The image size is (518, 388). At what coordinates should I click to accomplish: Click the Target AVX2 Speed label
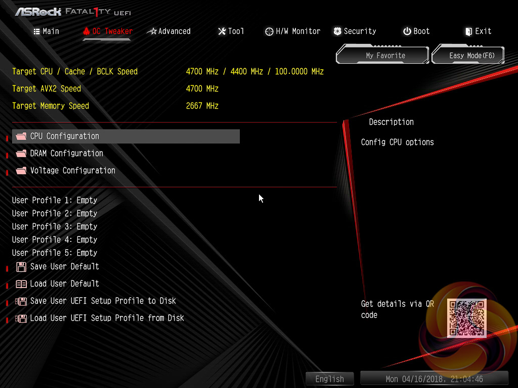pos(47,89)
